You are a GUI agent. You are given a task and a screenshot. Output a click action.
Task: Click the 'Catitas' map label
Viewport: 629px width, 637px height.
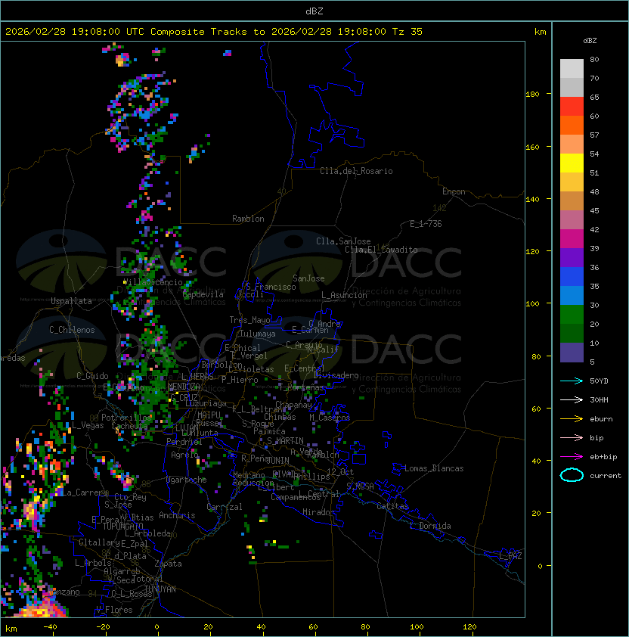click(392, 506)
